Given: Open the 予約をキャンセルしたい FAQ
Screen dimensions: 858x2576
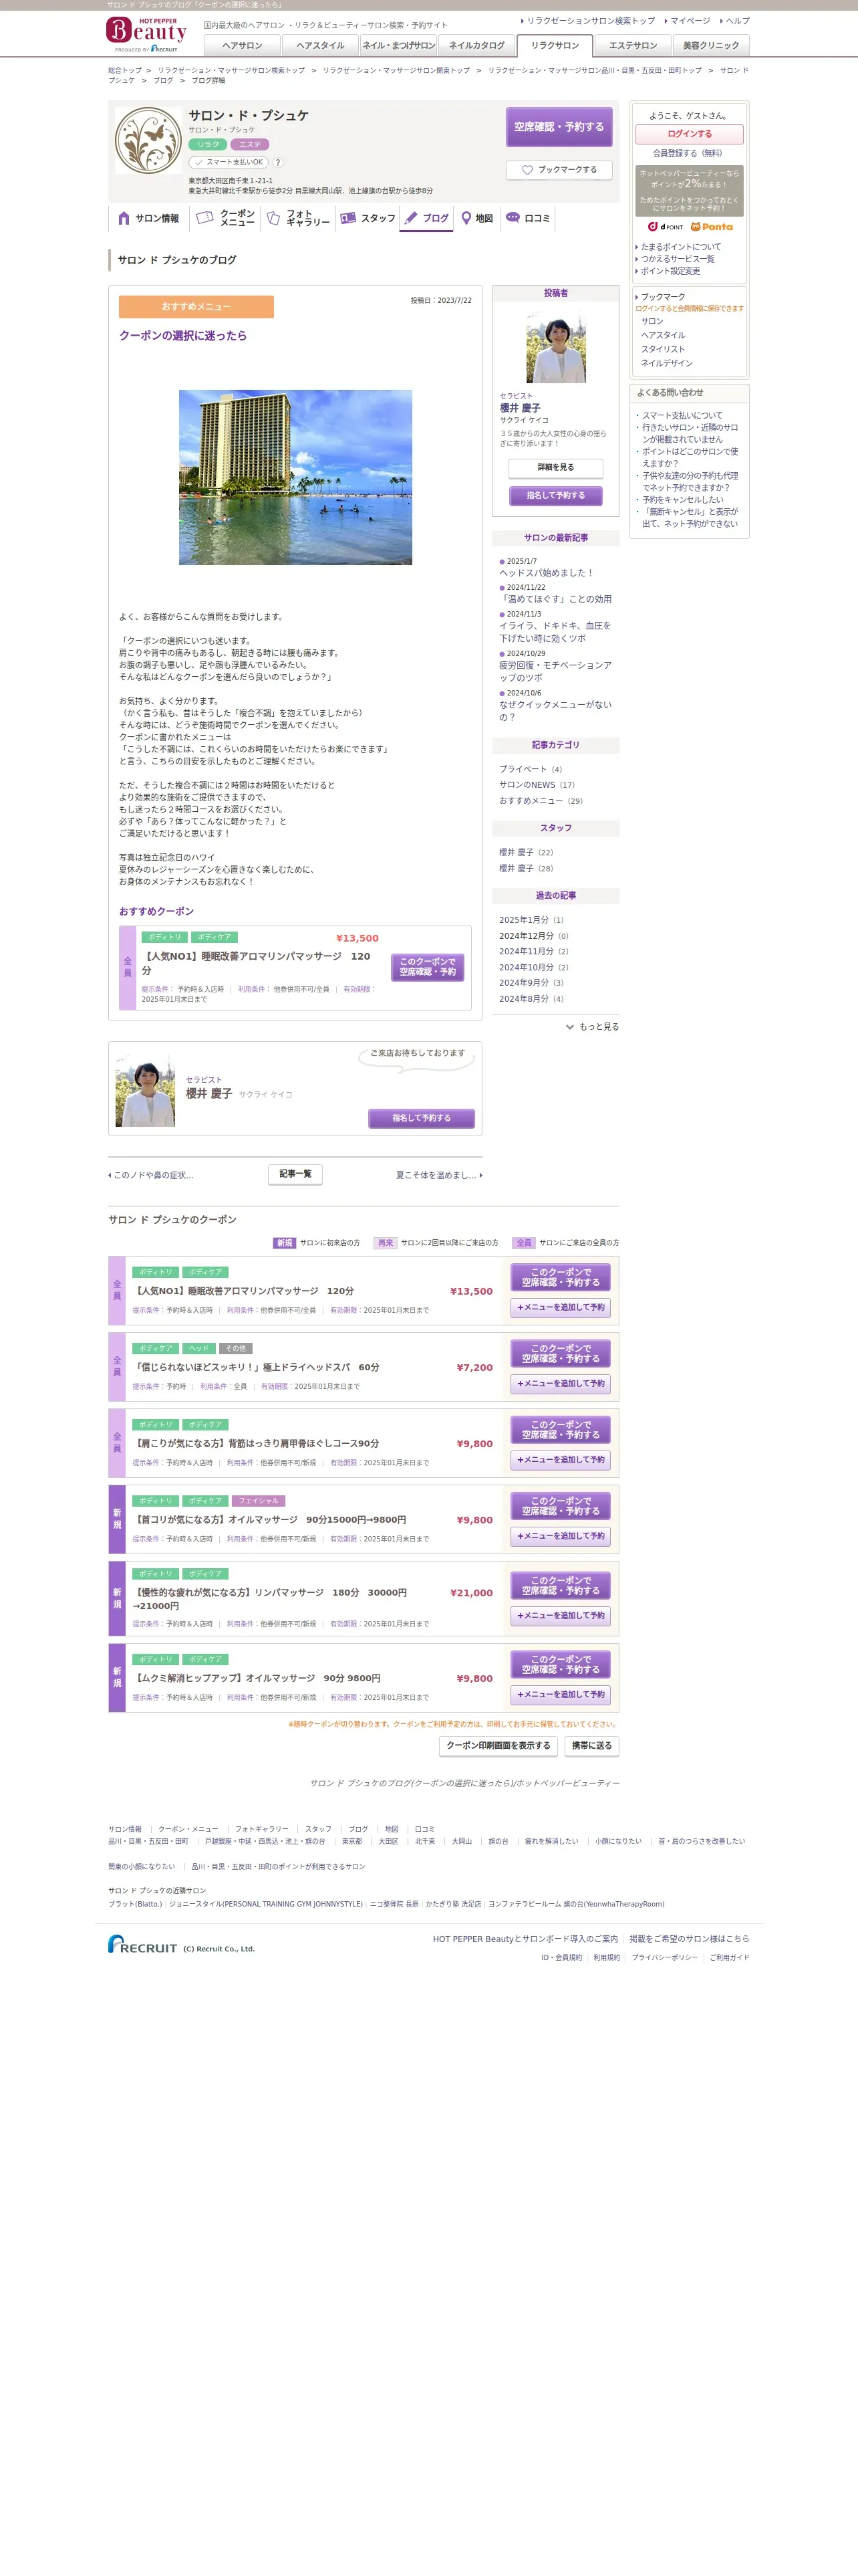Looking at the screenshot, I should pos(682,500).
